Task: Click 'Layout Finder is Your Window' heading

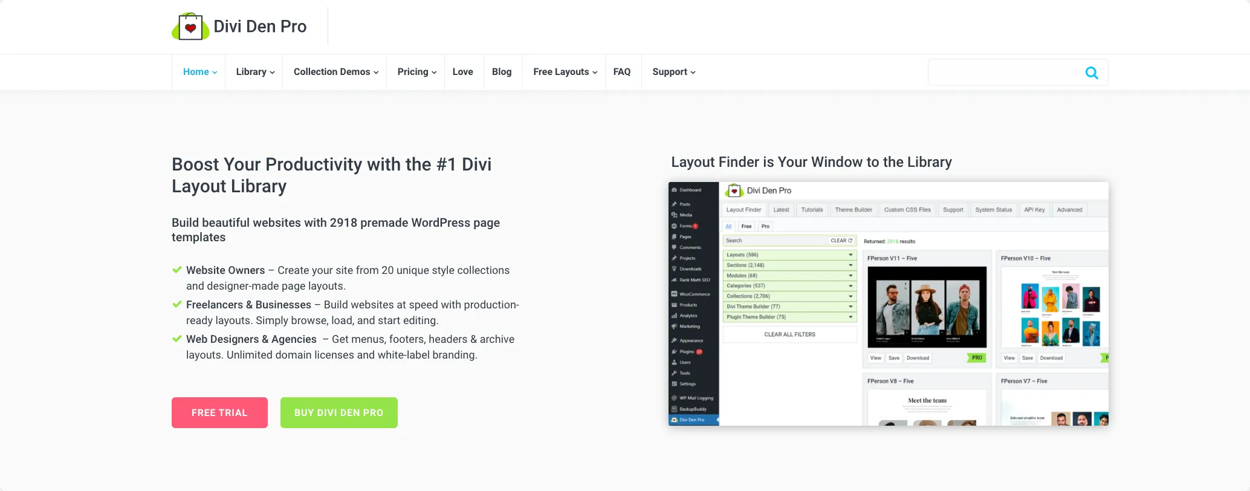Action: 811,162
